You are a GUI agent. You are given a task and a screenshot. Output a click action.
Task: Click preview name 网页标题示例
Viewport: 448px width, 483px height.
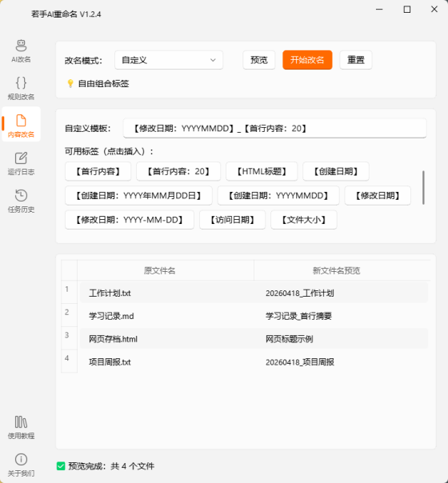point(289,339)
